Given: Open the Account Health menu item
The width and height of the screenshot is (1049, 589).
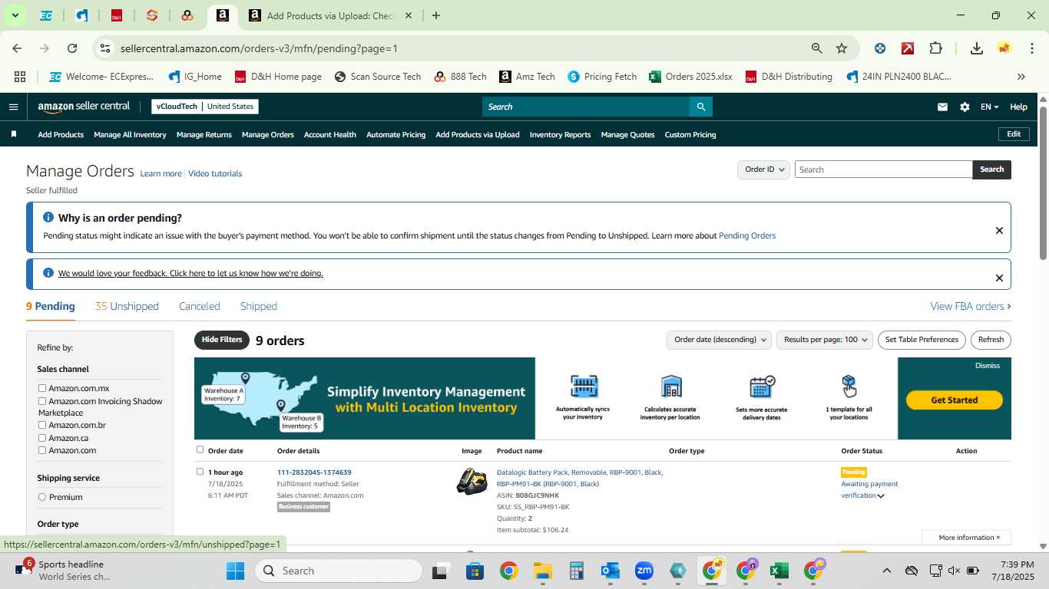Looking at the screenshot, I should click(330, 135).
